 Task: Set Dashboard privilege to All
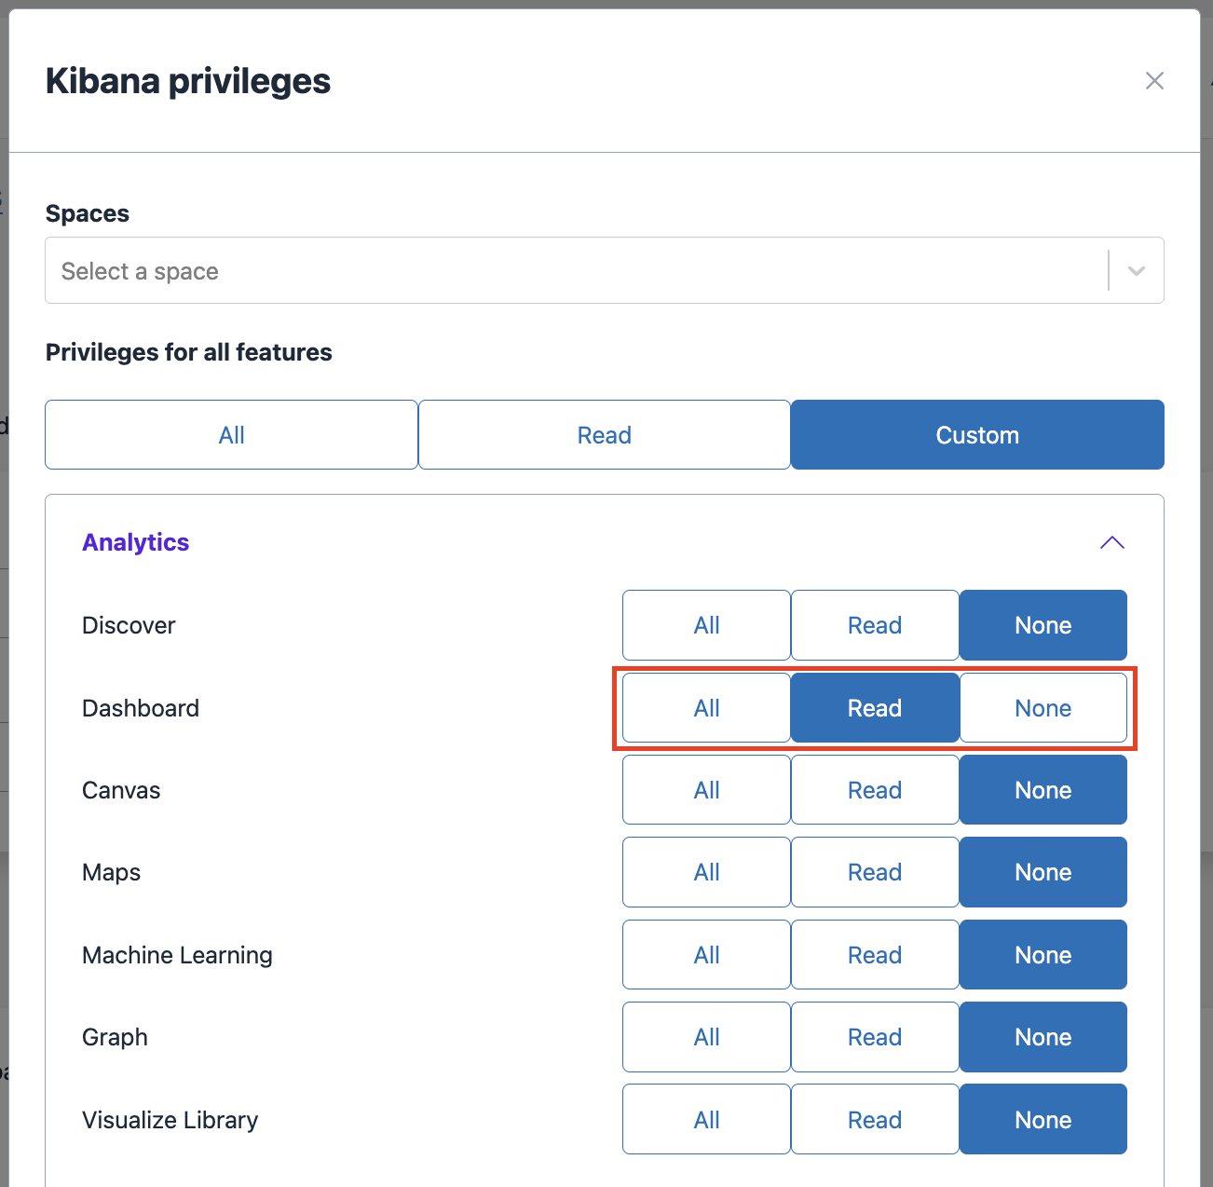tap(706, 708)
